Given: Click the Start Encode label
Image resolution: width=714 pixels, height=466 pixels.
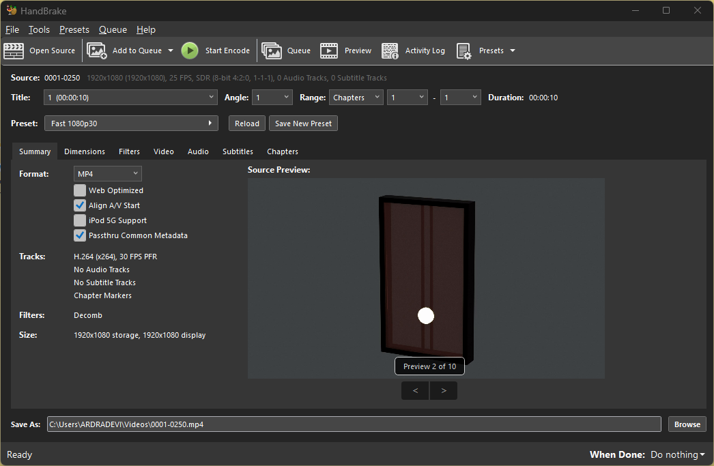Looking at the screenshot, I should tap(227, 50).
